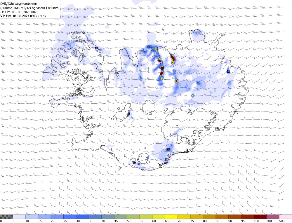Screen dimensions: 292x223
Task: Select the dark red 100–300 legend swatch
Action: point(260,217)
